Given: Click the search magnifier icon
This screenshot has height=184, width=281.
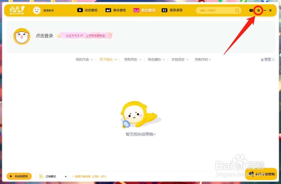Looking at the screenshot, I should point(237,10).
